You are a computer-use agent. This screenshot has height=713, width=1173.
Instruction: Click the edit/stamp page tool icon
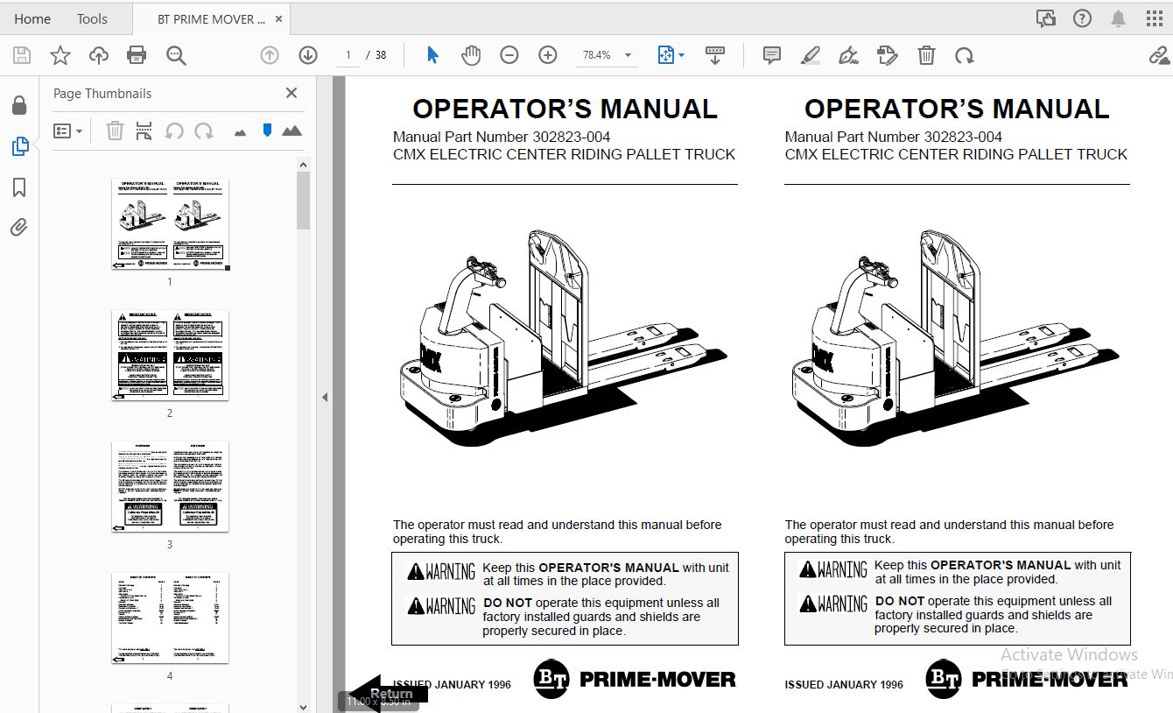pos(887,56)
